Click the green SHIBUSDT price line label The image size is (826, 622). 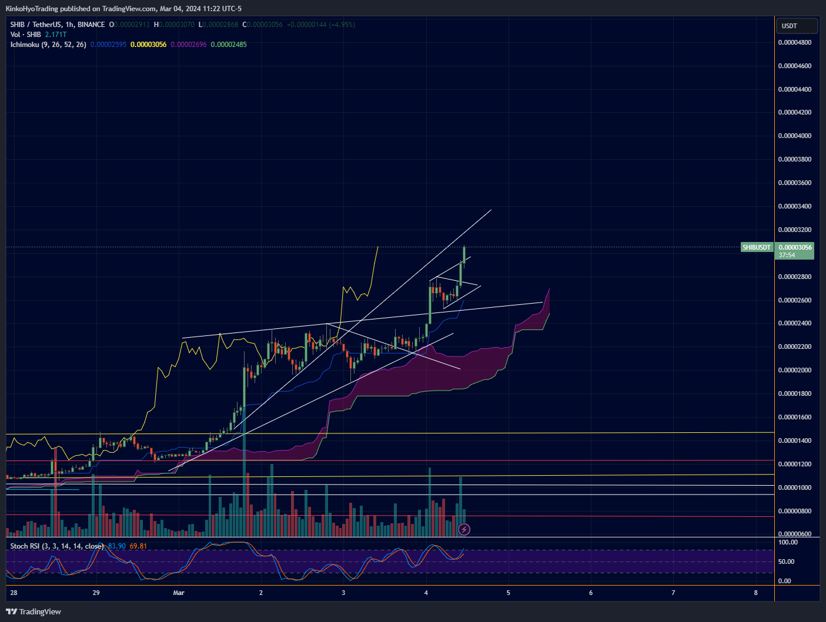coord(757,247)
